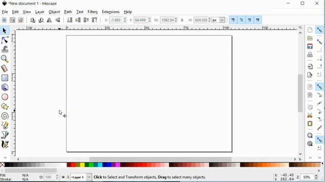Screen dimensions: 325x182
Task: Open the px units dropdown
Action: (222, 20)
